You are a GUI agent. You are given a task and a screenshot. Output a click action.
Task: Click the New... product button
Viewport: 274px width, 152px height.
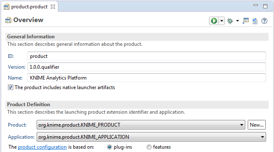(257, 125)
